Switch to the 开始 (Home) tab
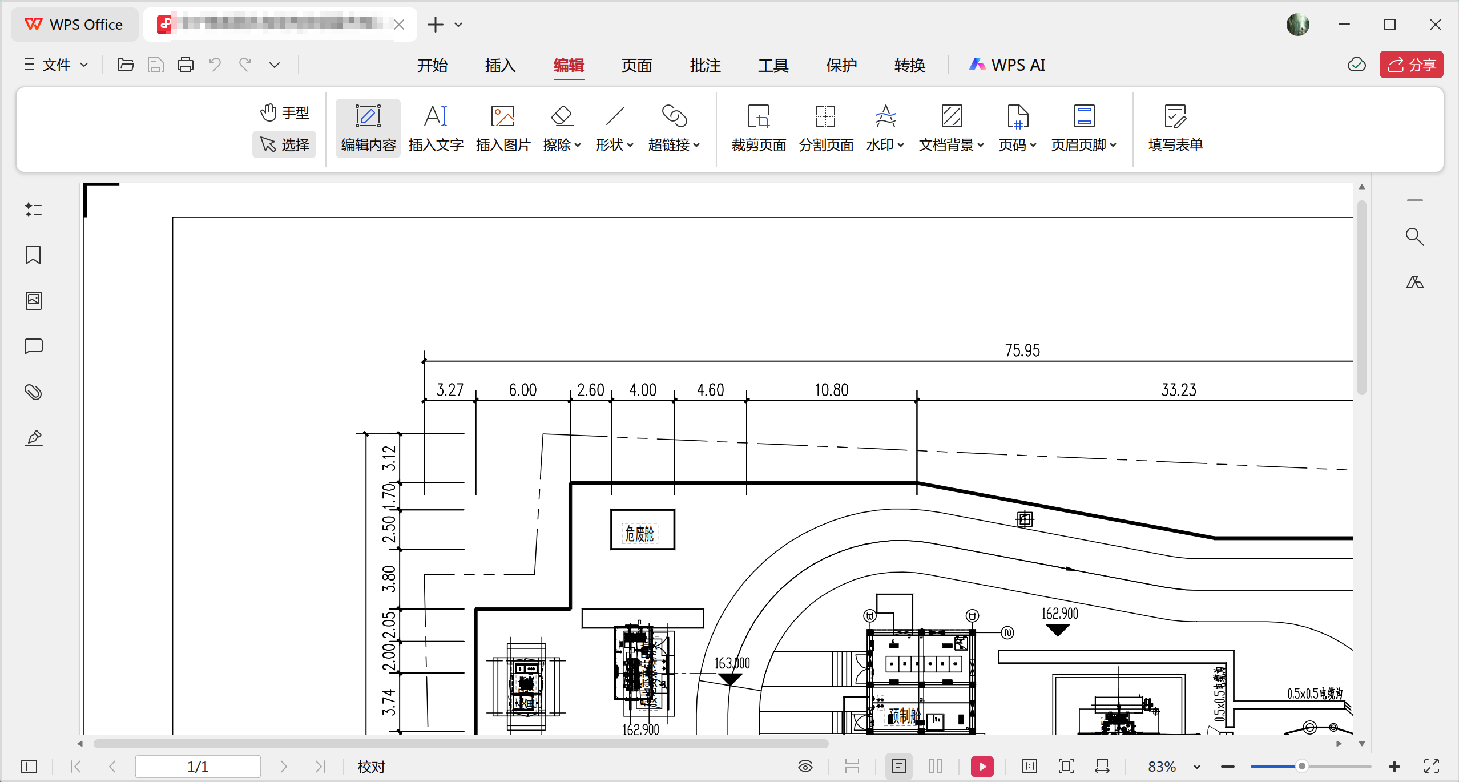The height and width of the screenshot is (782, 1459). (x=432, y=65)
